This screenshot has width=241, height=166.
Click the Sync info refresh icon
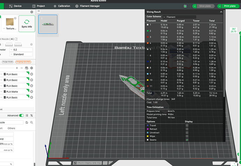(27, 22)
